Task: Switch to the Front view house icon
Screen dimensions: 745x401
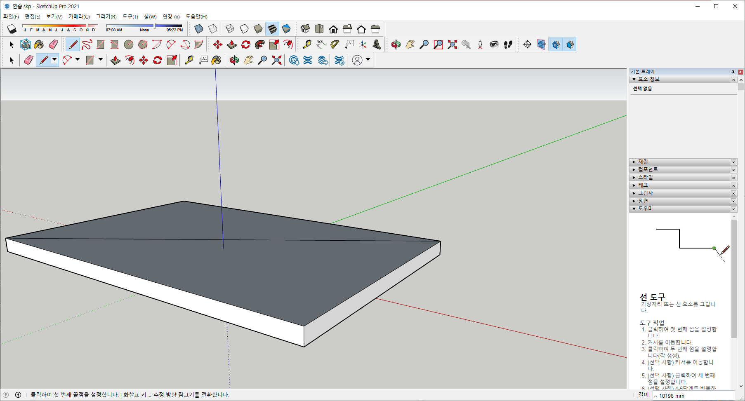Action: [333, 29]
